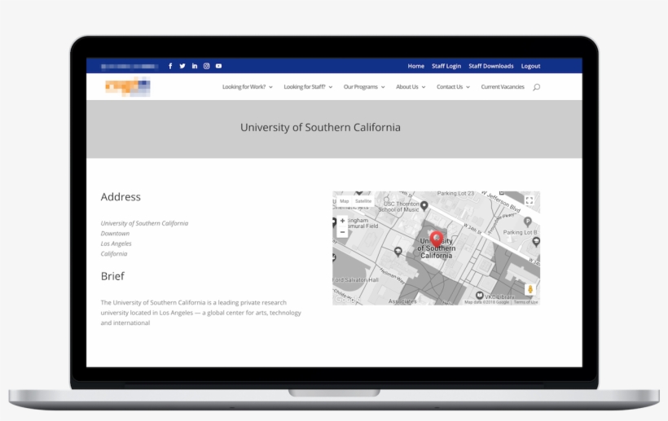Image resolution: width=668 pixels, height=421 pixels.
Task: Expand the Our Programs menu
Action: (x=364, y=87)
